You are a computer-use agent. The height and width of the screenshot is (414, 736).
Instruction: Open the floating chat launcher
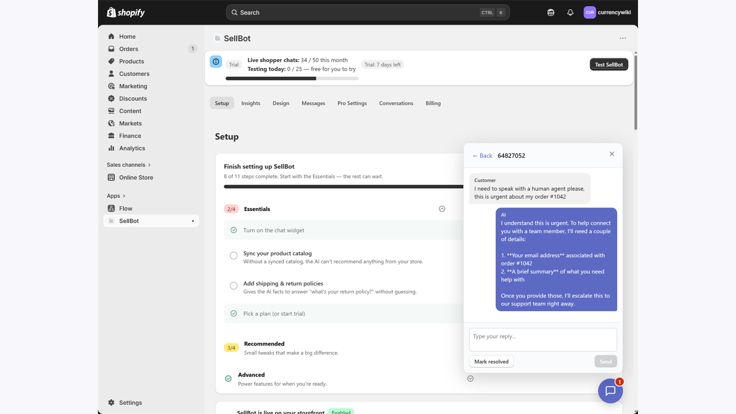pos(610,391)
